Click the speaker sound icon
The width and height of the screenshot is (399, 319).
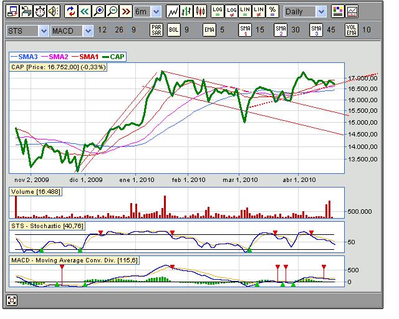pyautogui.click(x=53, y=11)
